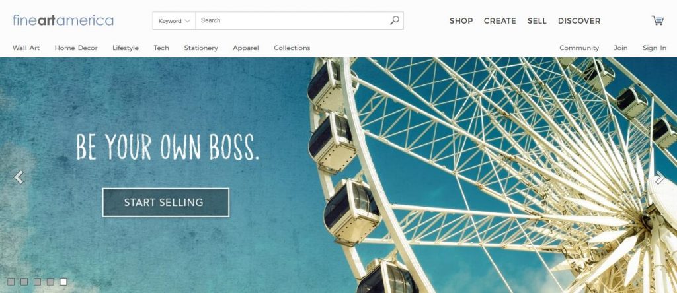677x293 pixels.
Task: Click the Sign In link
Action: (654, 48)
